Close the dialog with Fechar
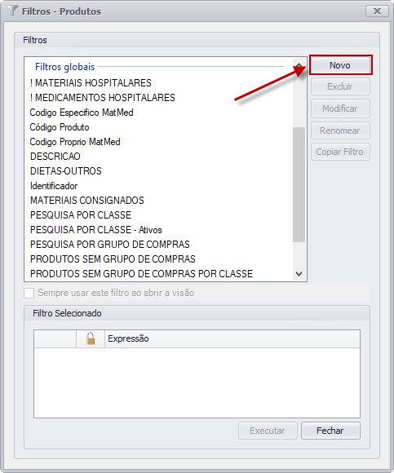This screenshot has height=473, width=394. [x=330, y=431]
